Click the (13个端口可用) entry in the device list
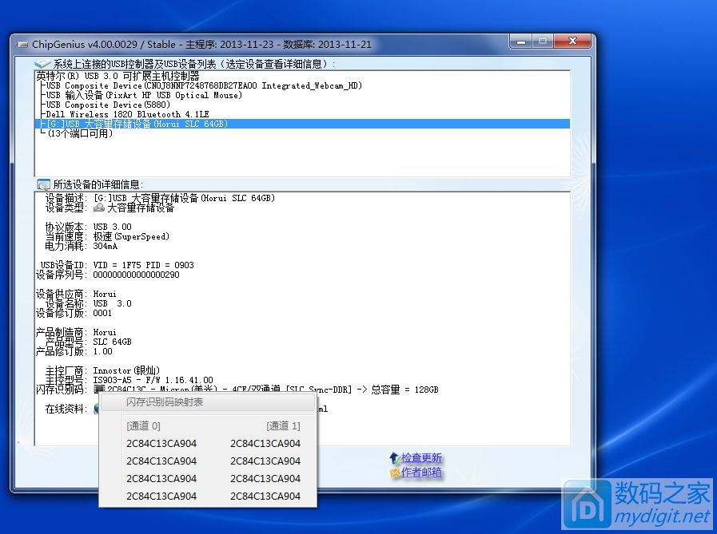 (80, 133)
